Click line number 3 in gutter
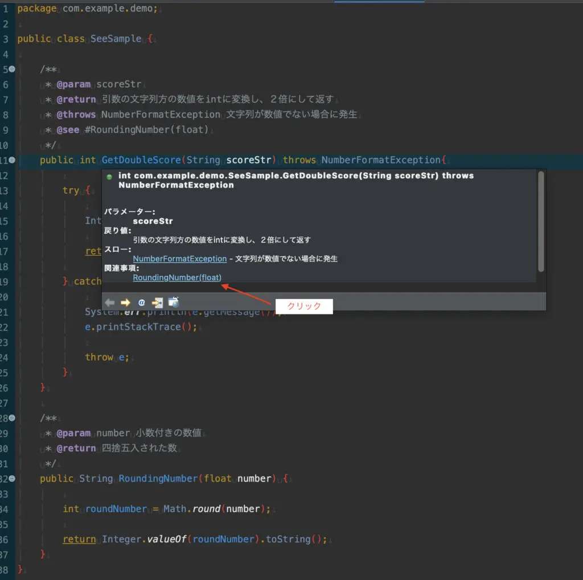 5,39
